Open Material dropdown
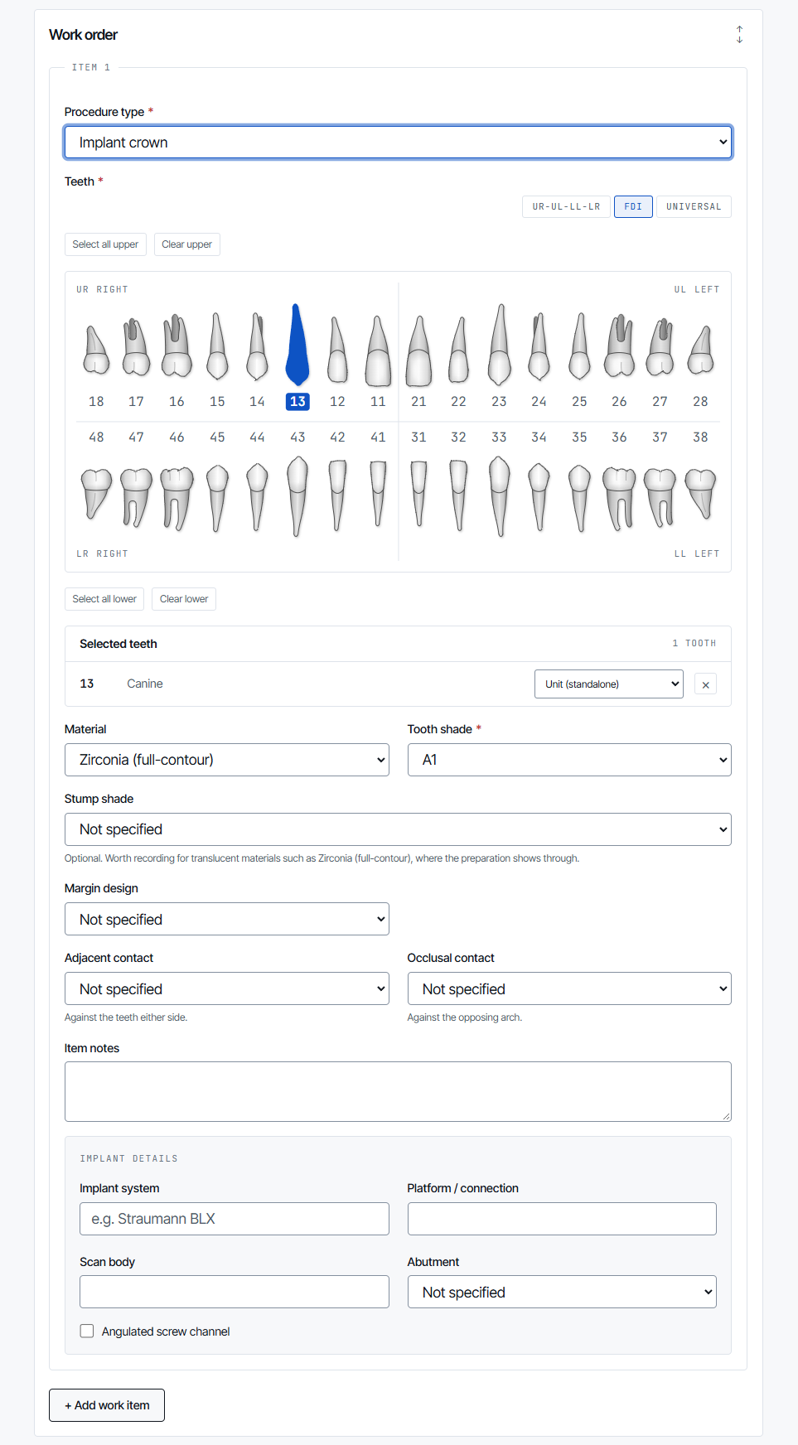 pyautogui.click(x=227, y=760)
